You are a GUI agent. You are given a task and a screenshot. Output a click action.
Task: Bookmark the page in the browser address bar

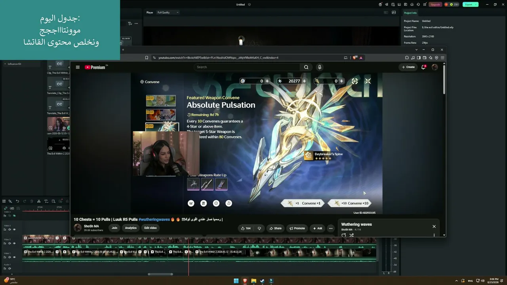pyautogui.click(x=147, y=58)
